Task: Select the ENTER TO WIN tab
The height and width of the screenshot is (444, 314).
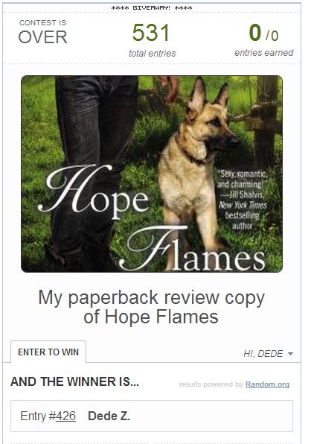Action: point(48,352)
